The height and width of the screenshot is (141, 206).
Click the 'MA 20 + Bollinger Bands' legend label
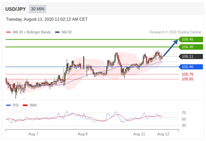pos(32,32)
